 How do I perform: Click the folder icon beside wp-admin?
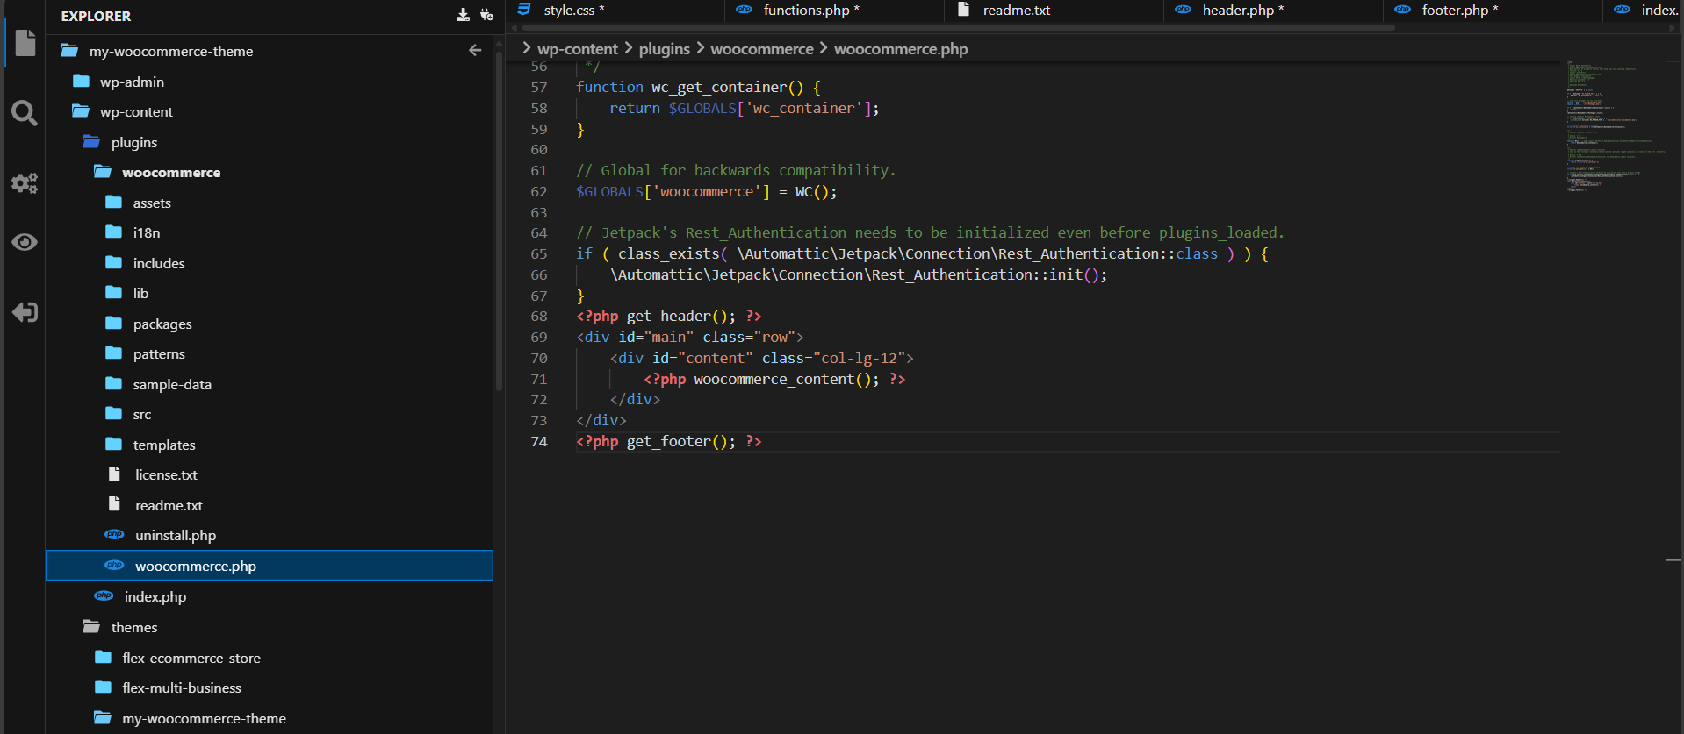pyautogui.click(x=81, y=81)
